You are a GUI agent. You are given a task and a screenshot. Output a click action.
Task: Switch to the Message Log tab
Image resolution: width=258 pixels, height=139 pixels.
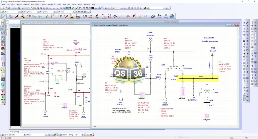tap(14, 132)
